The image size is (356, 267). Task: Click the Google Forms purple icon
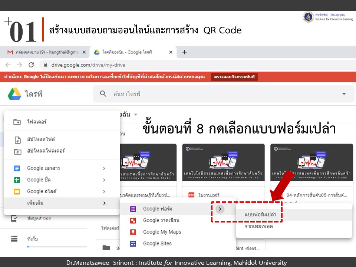pyautogui.click(x=133, y=209)
